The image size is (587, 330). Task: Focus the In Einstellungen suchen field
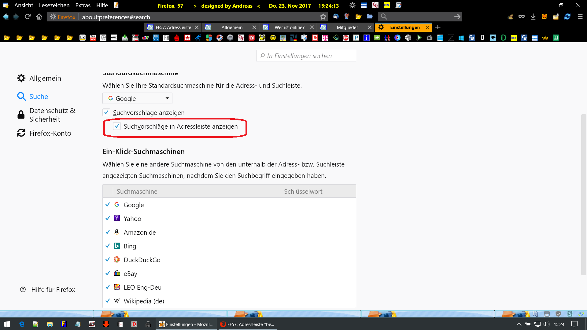tap(306, 56)
